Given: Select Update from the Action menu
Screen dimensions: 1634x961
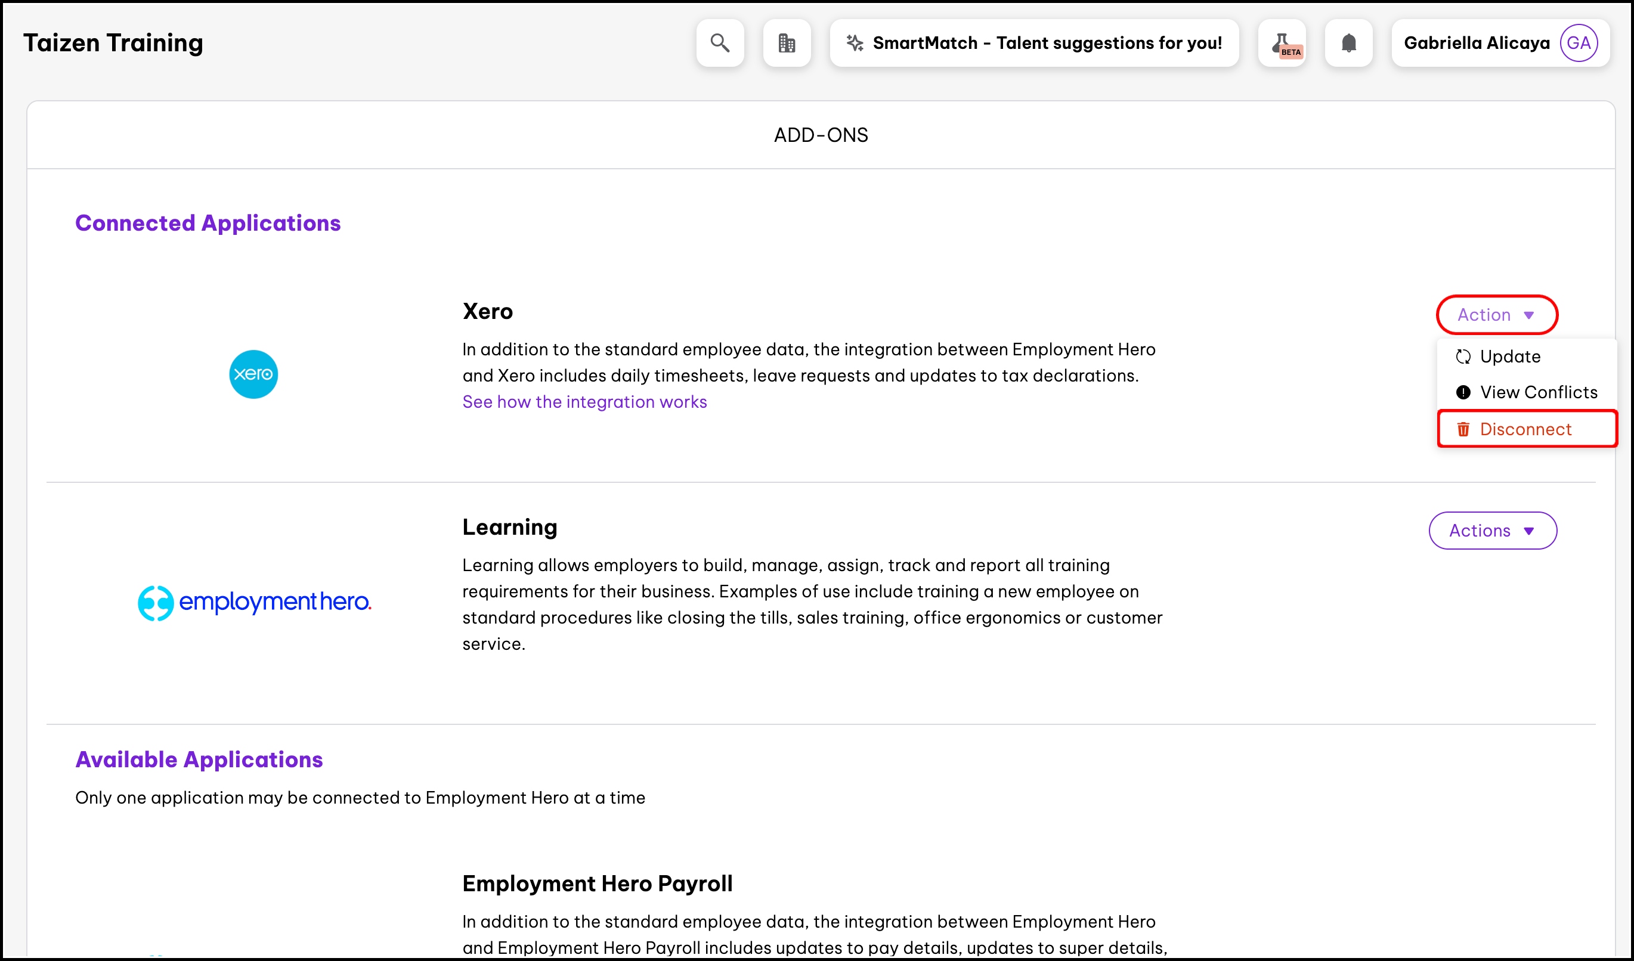Looking at the screenshot, I should [x=1510, y=356].
